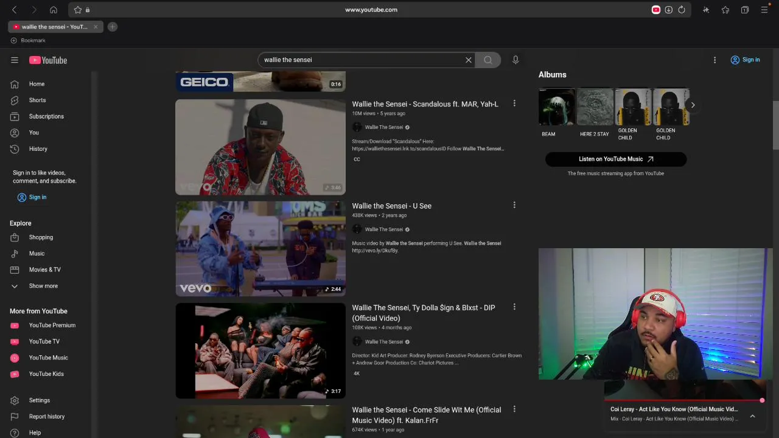The height and width of the screenshot is (438, 779).
Task: Expand the Coi Leray miniplayer chevron
Action: point(752,416)
